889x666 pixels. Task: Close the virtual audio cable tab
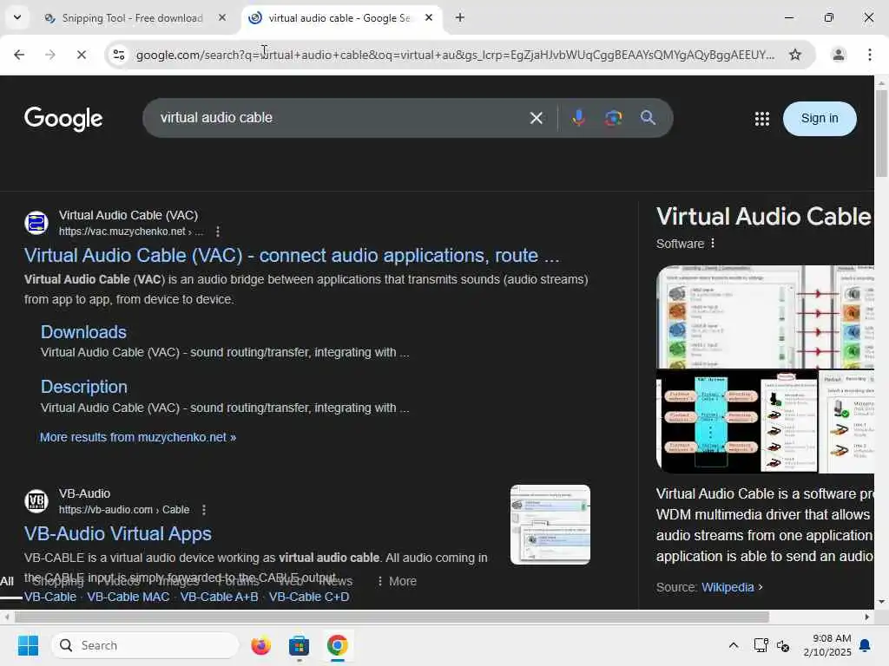429,18
